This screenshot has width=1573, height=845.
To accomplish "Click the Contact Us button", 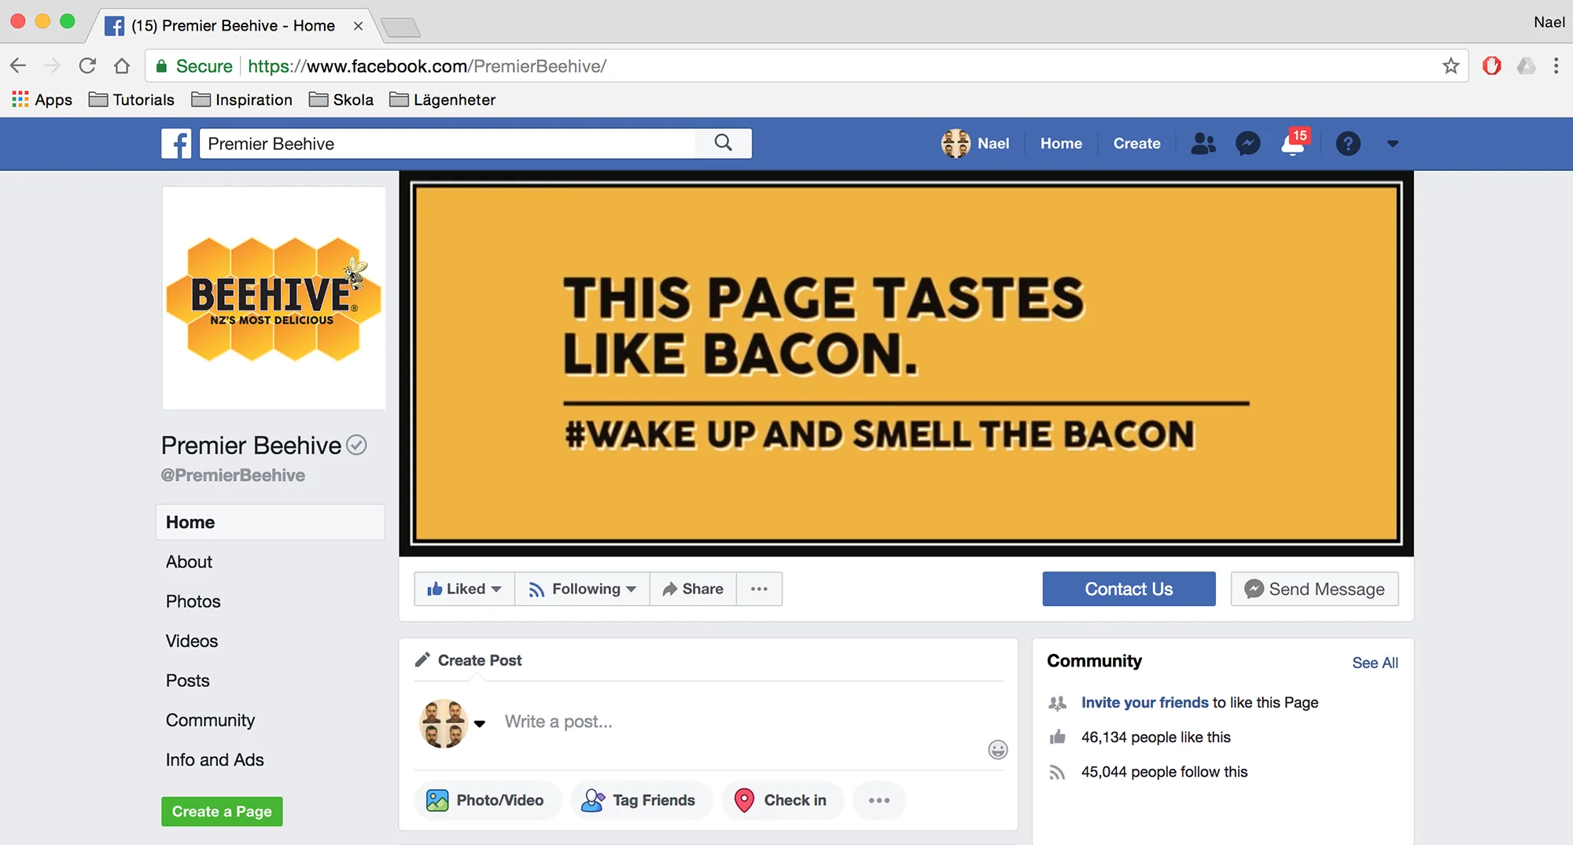I will 1129,589.
